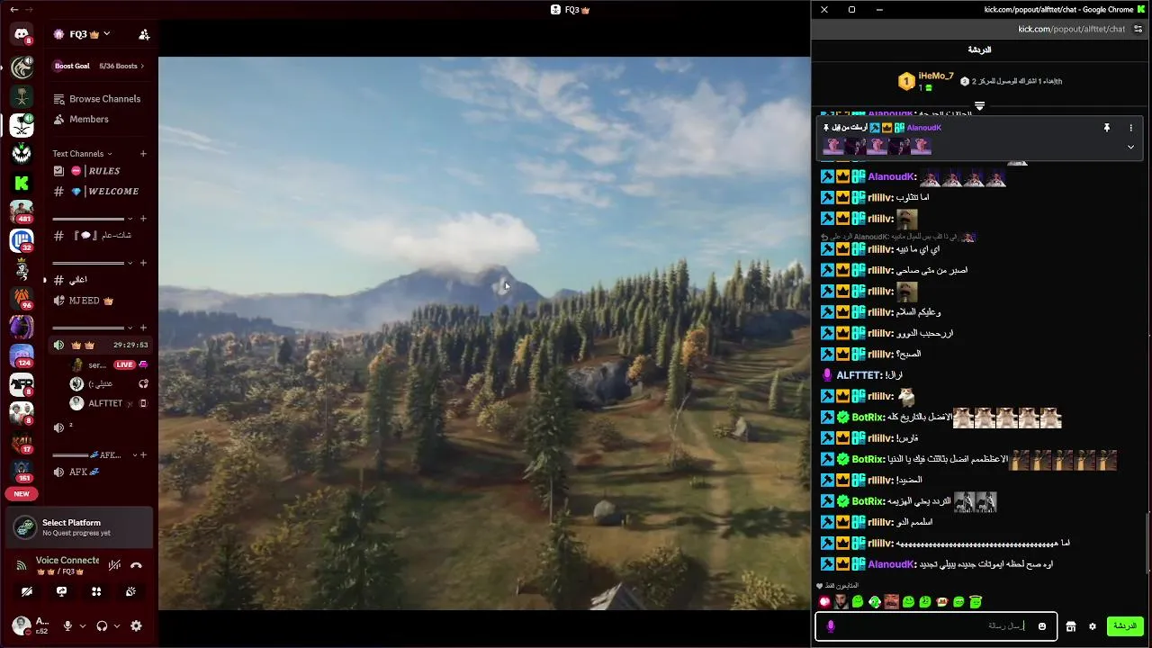Collapse the category above شات-عام channel
The height and width of the screenshot is (648, 1152).
pos(130,219)
